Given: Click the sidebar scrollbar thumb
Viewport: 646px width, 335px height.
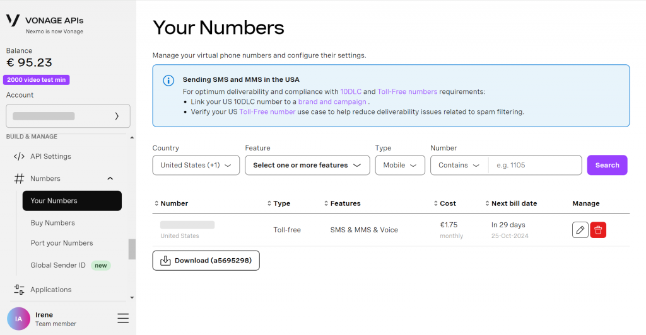Looking at the screenshot, I should coord(132,249).
